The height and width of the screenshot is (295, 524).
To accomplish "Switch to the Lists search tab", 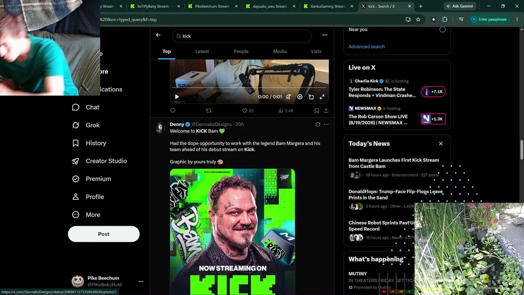I will (x=316, y=51).
